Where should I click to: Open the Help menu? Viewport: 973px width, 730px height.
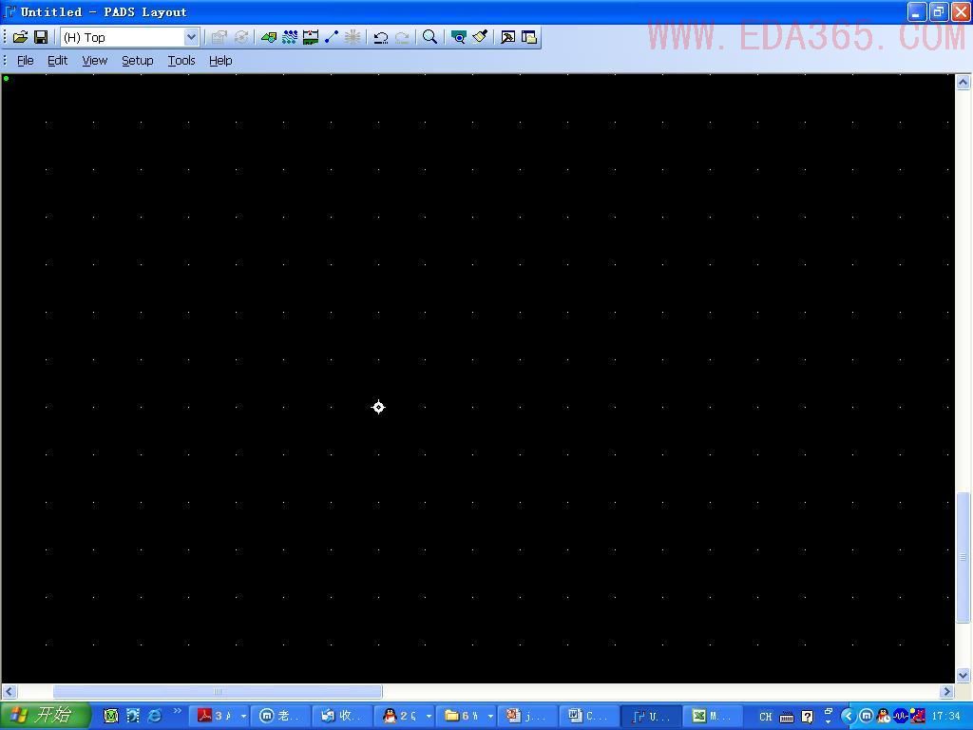click(x=220, y=60)
